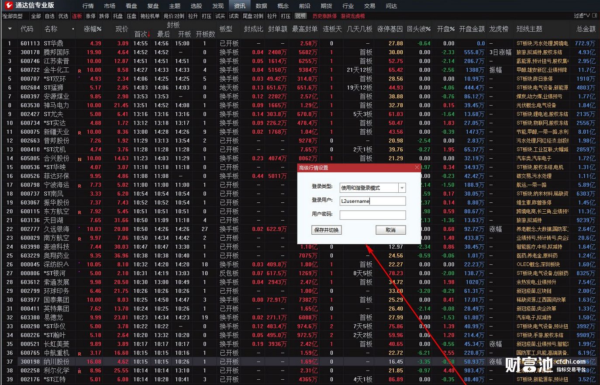Focus the 登录用户 input field
This screenshot has height=385, width=600.
pos(372,201)
